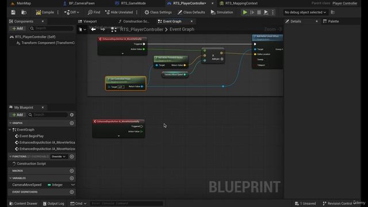Add a new variable with the plus icon
The height and width of the screenshot is (207, 368).
(72, 178)
